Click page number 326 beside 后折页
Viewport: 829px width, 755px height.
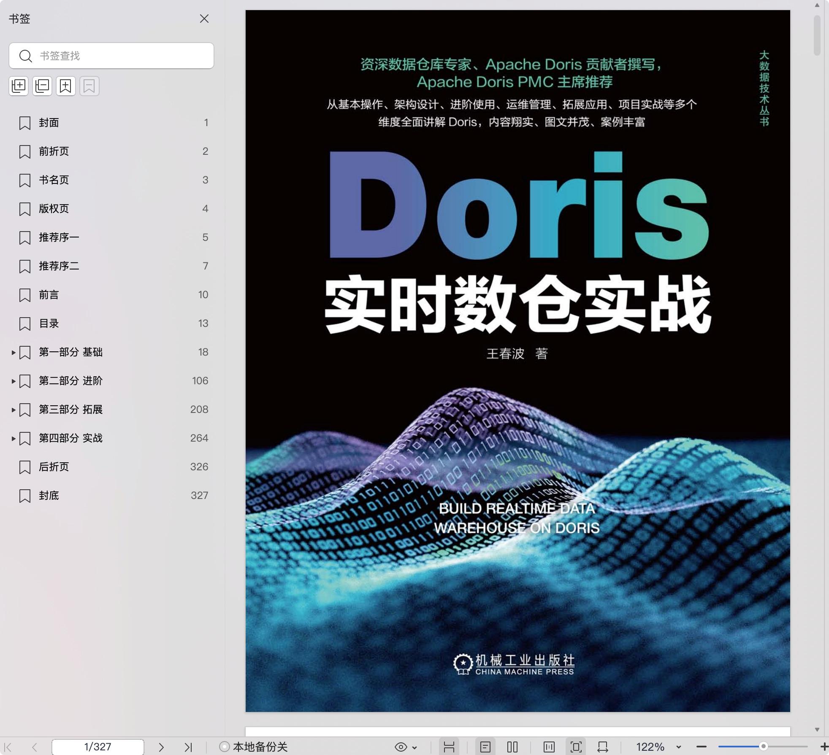[x=199, y=467]
